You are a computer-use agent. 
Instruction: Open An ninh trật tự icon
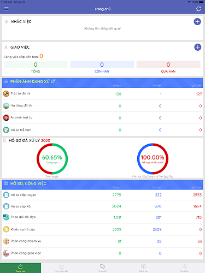point(6,118)
